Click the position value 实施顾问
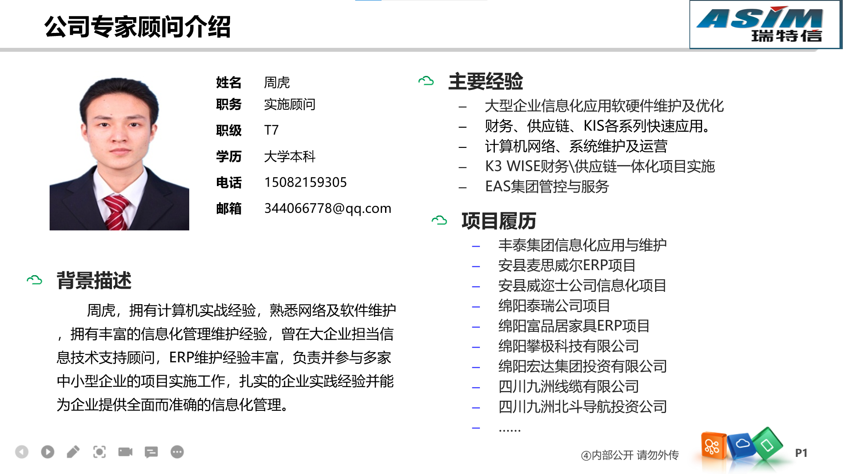The image size is (843, 474). pyautogui.click(x=290, y=104)
